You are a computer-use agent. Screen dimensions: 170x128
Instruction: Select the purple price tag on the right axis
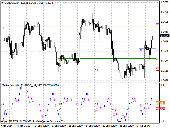coord(158,25)
